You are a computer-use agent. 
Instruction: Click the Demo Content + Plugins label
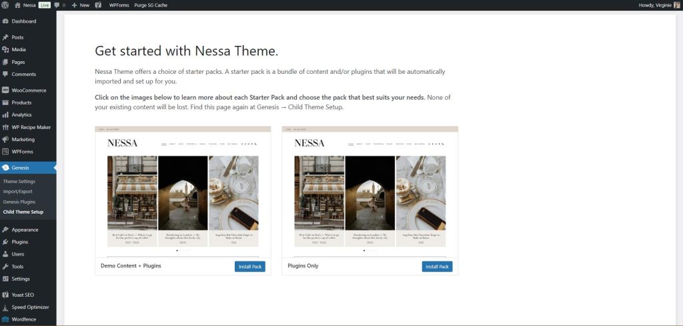131,265
